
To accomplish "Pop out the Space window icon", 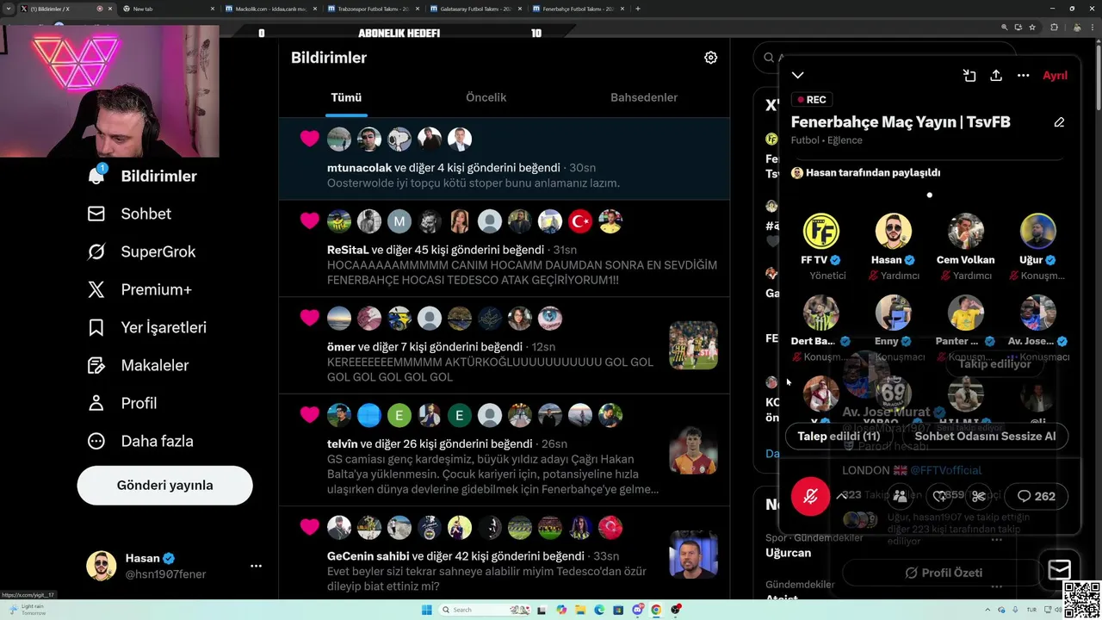I will [x=969, y=76].
